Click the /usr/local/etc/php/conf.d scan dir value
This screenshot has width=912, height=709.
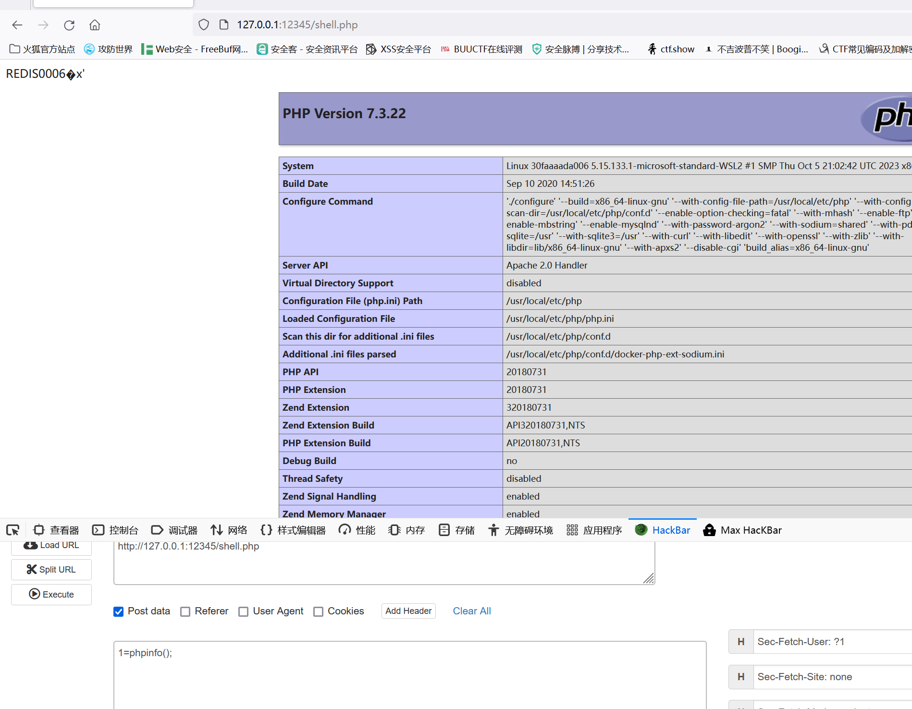coord(558,336)
